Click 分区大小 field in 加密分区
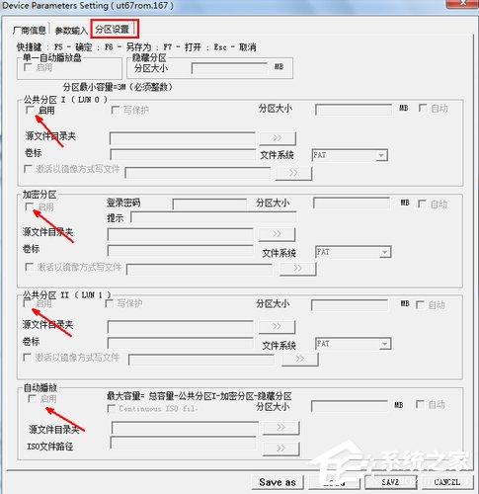Image resolution: width=479 pixels, height=494 pixels. pos(352,203)
